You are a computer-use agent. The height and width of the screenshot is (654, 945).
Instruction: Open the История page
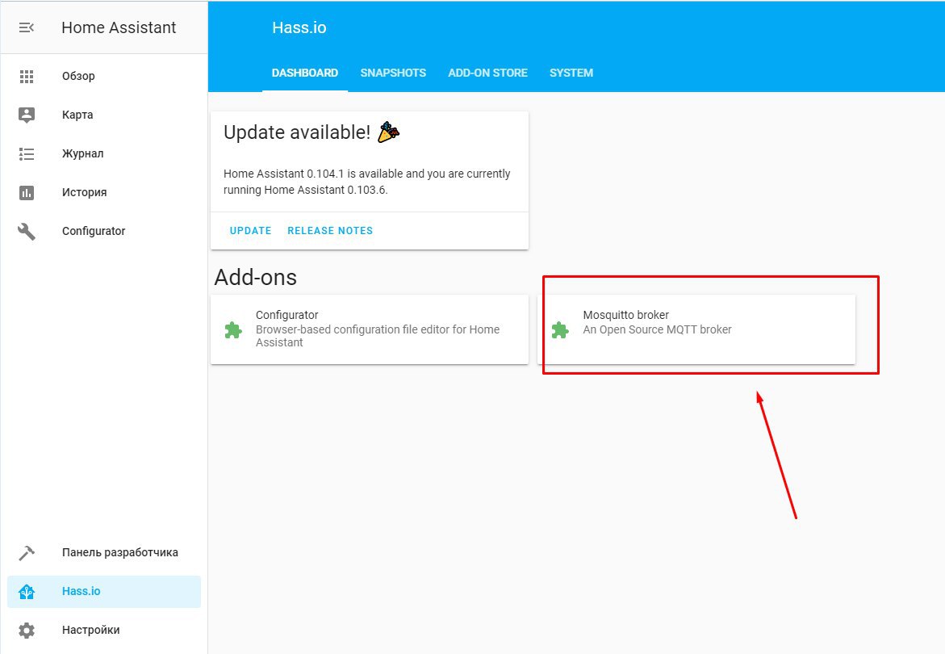pyautogui.click(x=103, y=192)
